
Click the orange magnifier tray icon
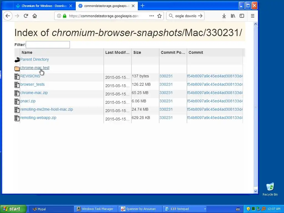pyautogui.click(x=263, y=209)
